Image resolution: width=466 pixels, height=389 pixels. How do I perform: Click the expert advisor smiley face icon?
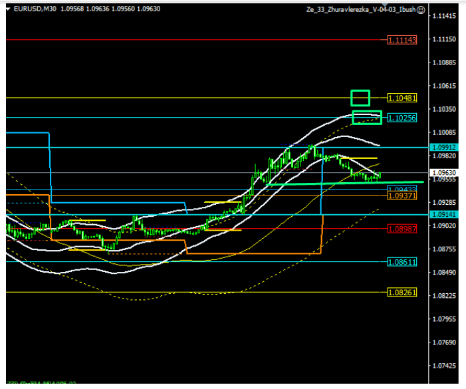[x=421, y=10]
